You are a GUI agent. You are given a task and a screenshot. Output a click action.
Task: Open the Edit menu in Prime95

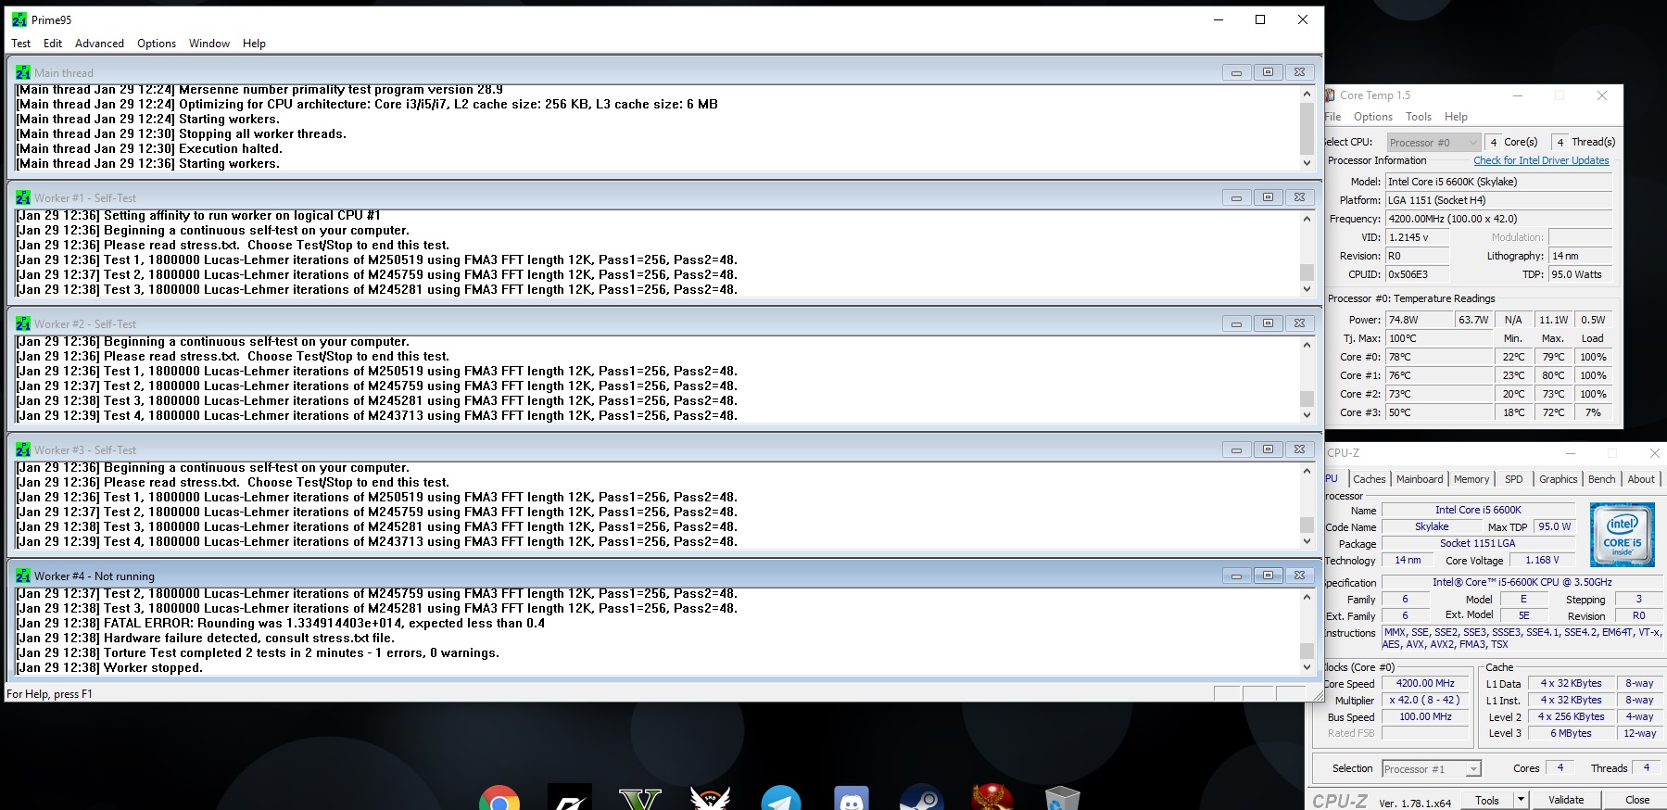[x=53, y=44]
